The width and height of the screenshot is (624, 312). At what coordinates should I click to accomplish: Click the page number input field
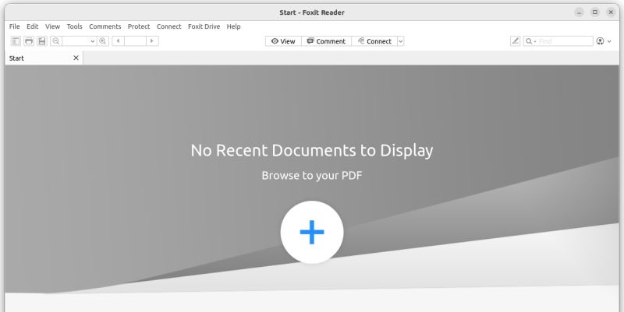135,41
